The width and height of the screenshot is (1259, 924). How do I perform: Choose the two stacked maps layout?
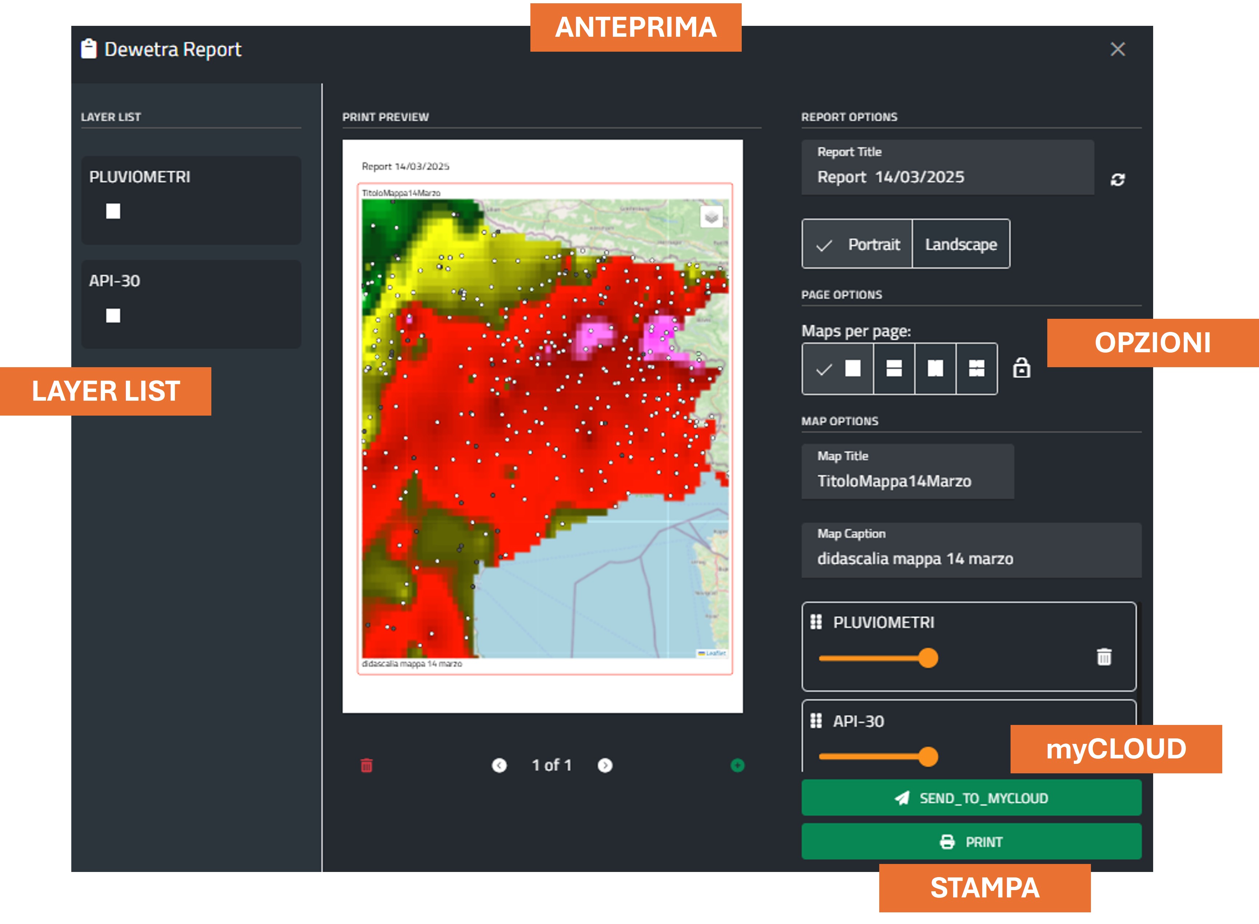point(894,369)
